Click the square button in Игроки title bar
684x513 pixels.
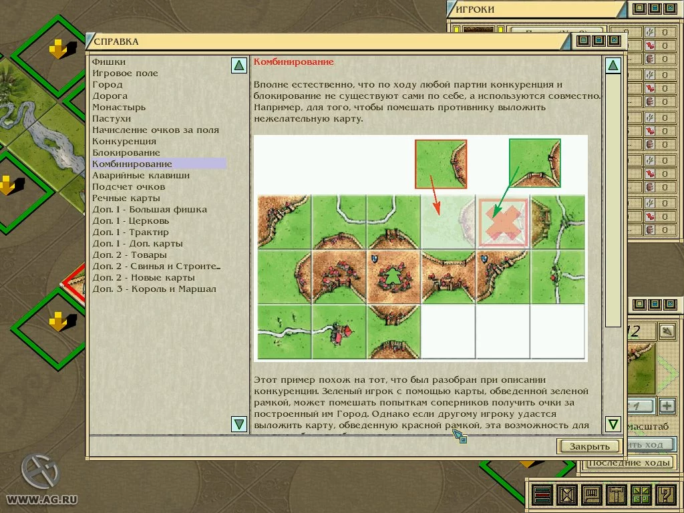640,8
